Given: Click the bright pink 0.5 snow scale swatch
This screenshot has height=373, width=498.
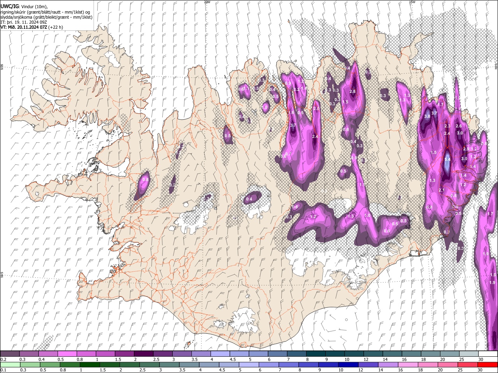Looking at the screenshot, I should tap(67, 354).
